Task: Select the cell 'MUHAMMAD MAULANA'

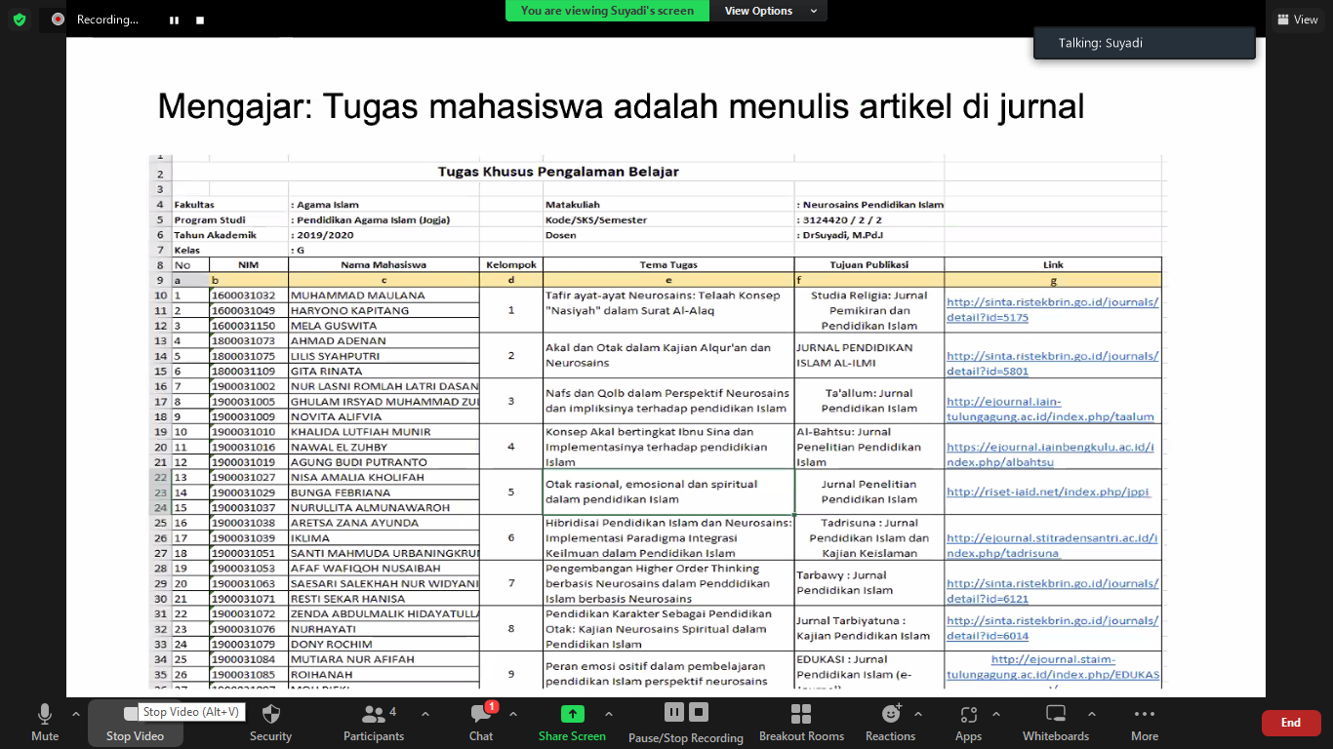Action: (x=384, y=296)
